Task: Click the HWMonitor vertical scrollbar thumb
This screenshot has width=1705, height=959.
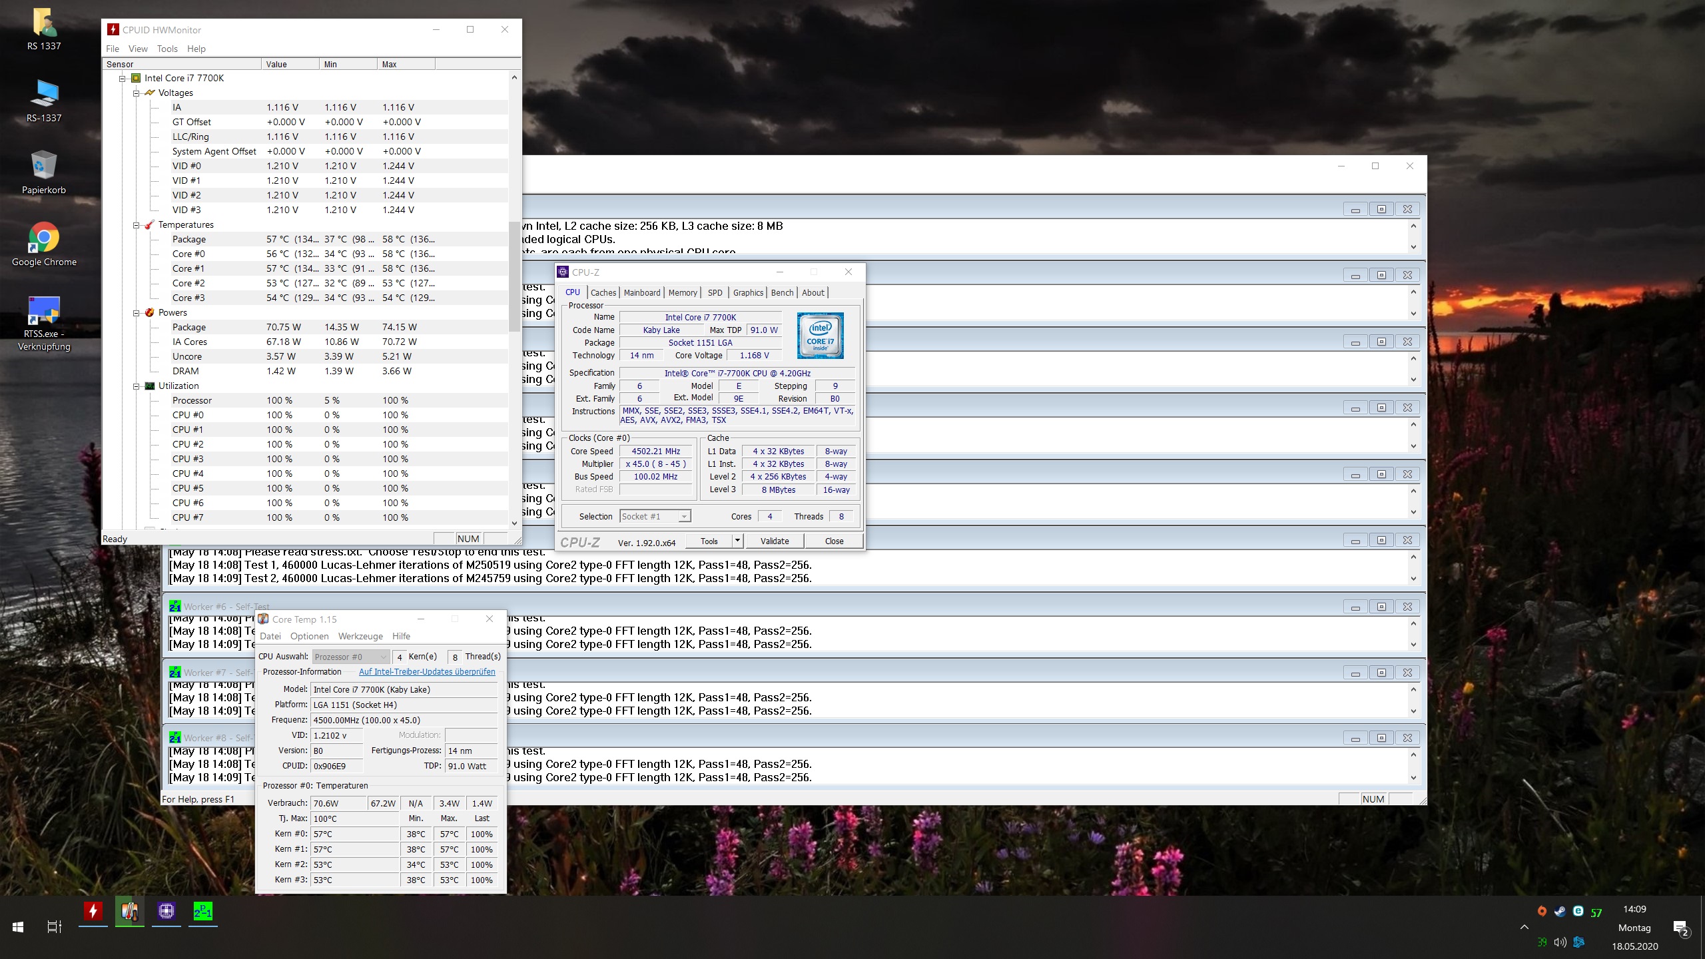Action: pyautogui.click(x=513, y=276)
